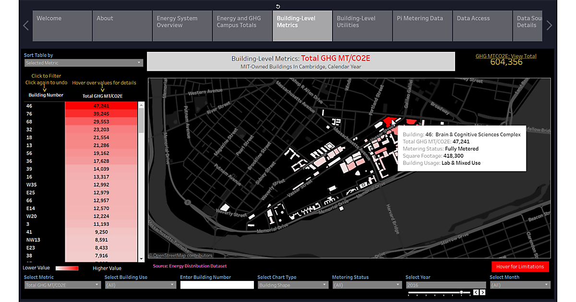Image resolution: width=576 pixels, height=302 pixels.
Task: Click the Hover for Limitations button
Action: pos(520,267)
